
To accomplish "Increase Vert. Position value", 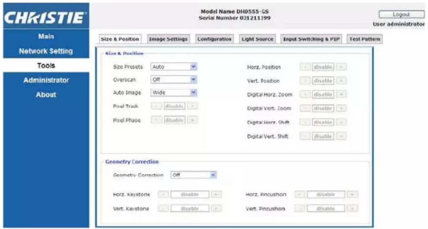I will click(x=341, y=81).
